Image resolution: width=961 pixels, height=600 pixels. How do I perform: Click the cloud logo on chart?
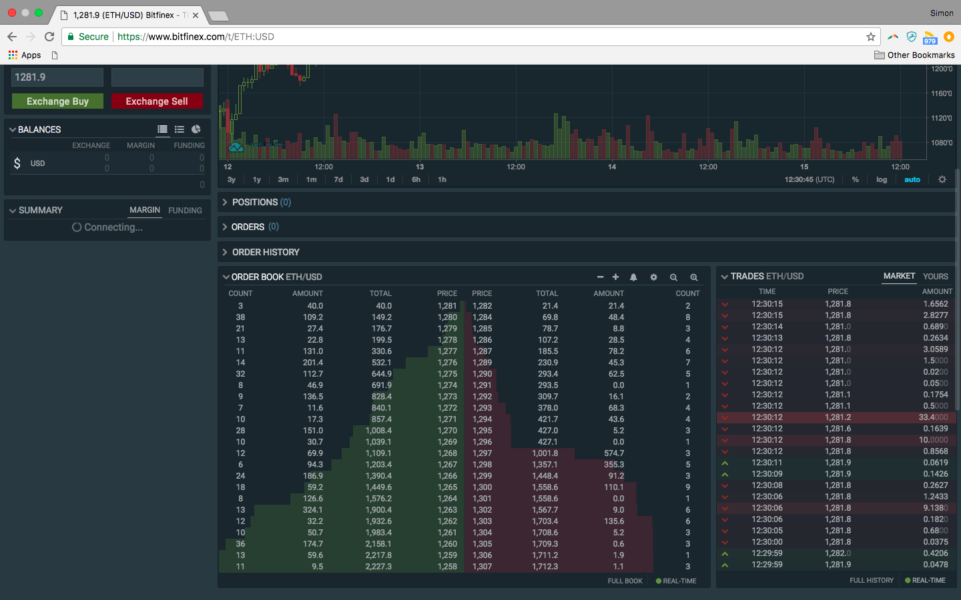[x=236, y=147]
